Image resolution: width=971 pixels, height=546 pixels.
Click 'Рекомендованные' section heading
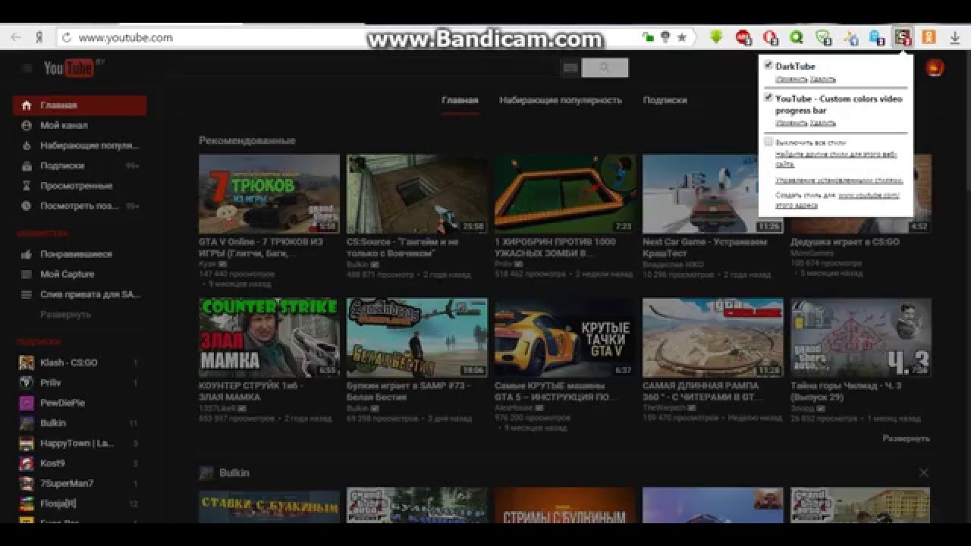(x=247, y=140)
